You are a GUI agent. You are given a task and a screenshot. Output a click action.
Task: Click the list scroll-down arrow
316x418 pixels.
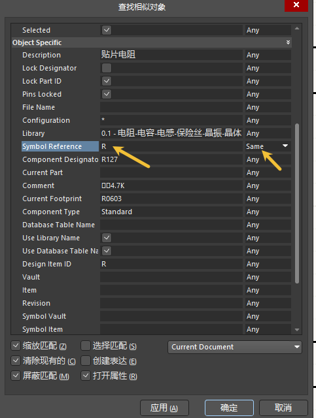[x=297, y=330]
